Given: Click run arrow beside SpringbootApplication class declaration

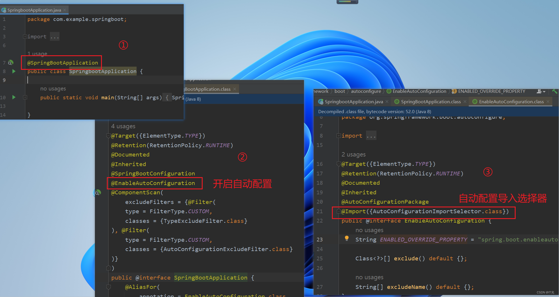Looking at the screenshot, I should (14, 71).
